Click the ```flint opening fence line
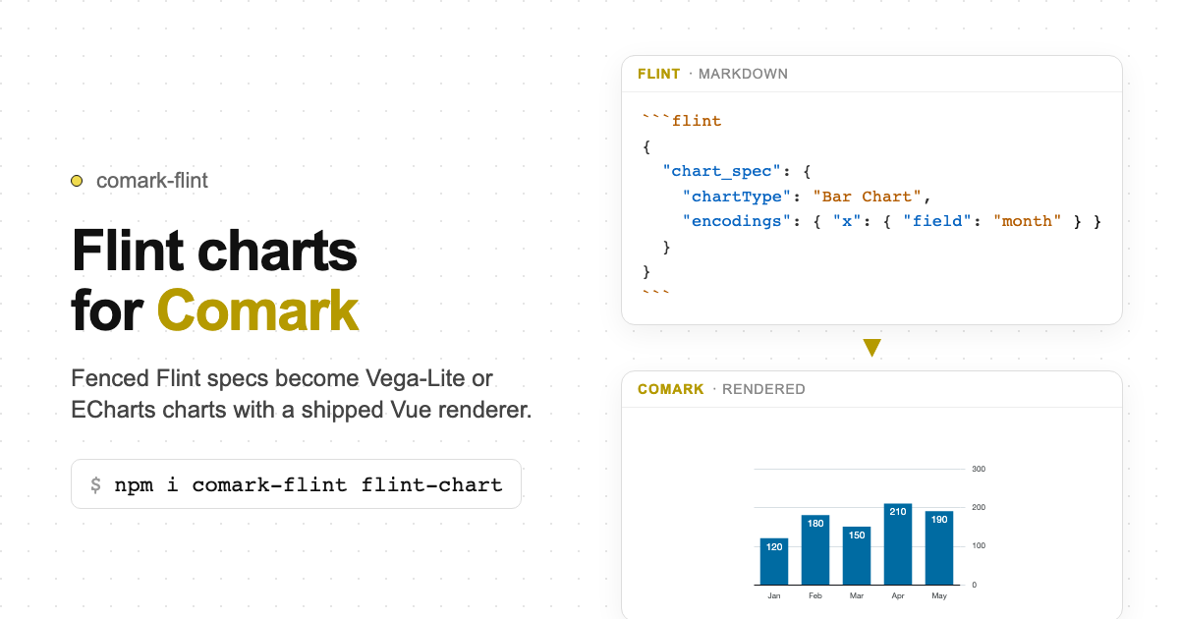The image size is (1179, 619). [x=682, y=121]
